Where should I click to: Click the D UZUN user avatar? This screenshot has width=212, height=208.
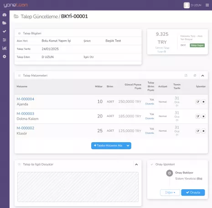click(186, 5)
